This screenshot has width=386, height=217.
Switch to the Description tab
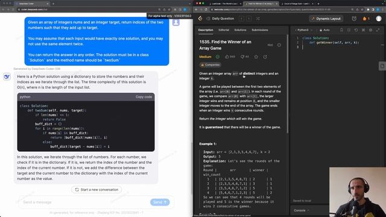point(206,30)
